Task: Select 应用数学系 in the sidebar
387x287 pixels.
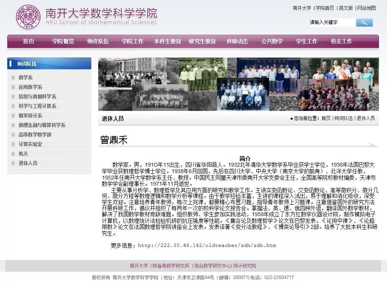Action: click(31, 87)
